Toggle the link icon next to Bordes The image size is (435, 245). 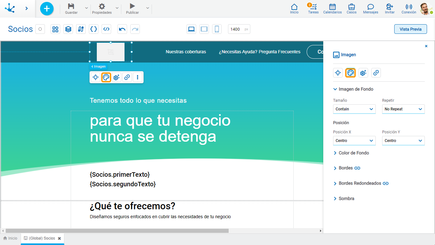357,168
